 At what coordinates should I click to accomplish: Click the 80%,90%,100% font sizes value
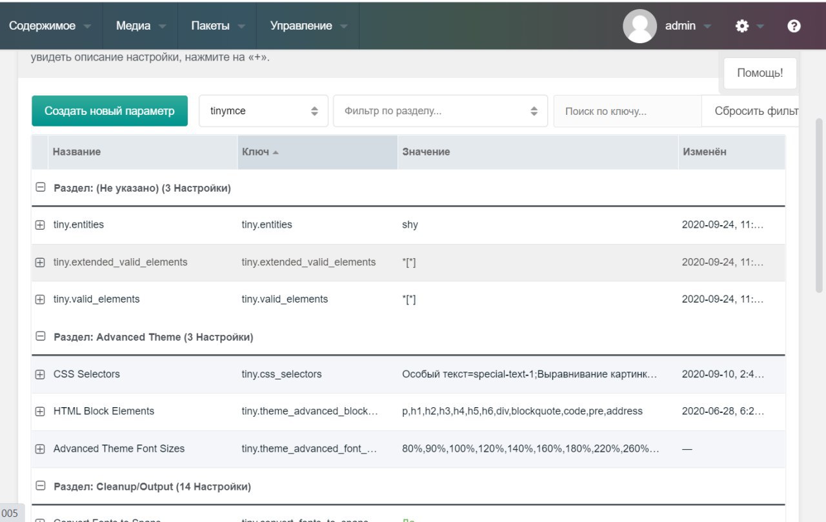[530, 448]
